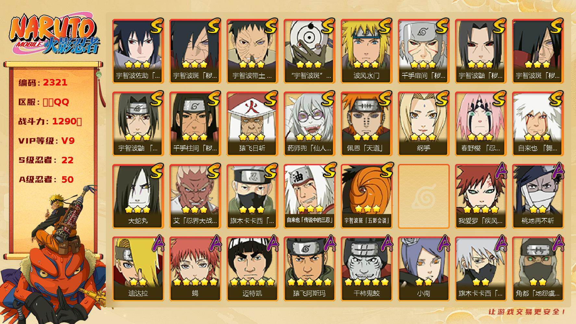Click S rank badge on 波风水门 card
Image resolution: width=576 pixels, height=324 pixels.
point(385,26)
